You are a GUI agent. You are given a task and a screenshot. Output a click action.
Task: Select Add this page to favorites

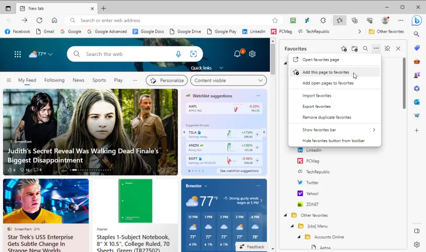click(325, 72)
